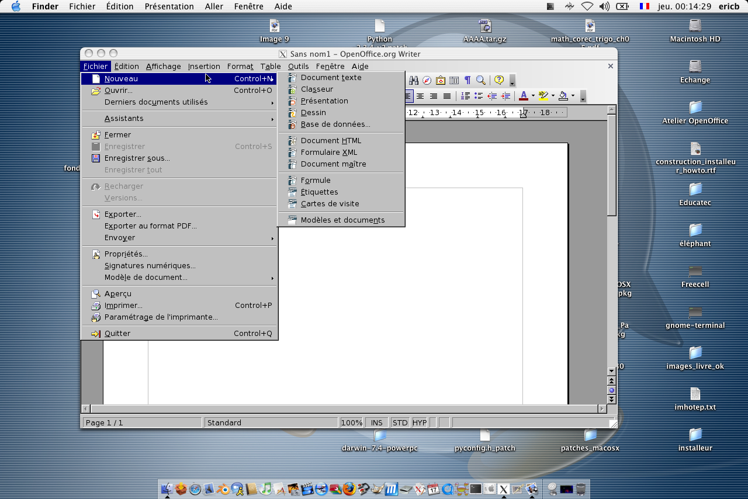This screenshot has width=748, height=499.
Task: Click the Formule icon in submenu
Action: (292, 180)
